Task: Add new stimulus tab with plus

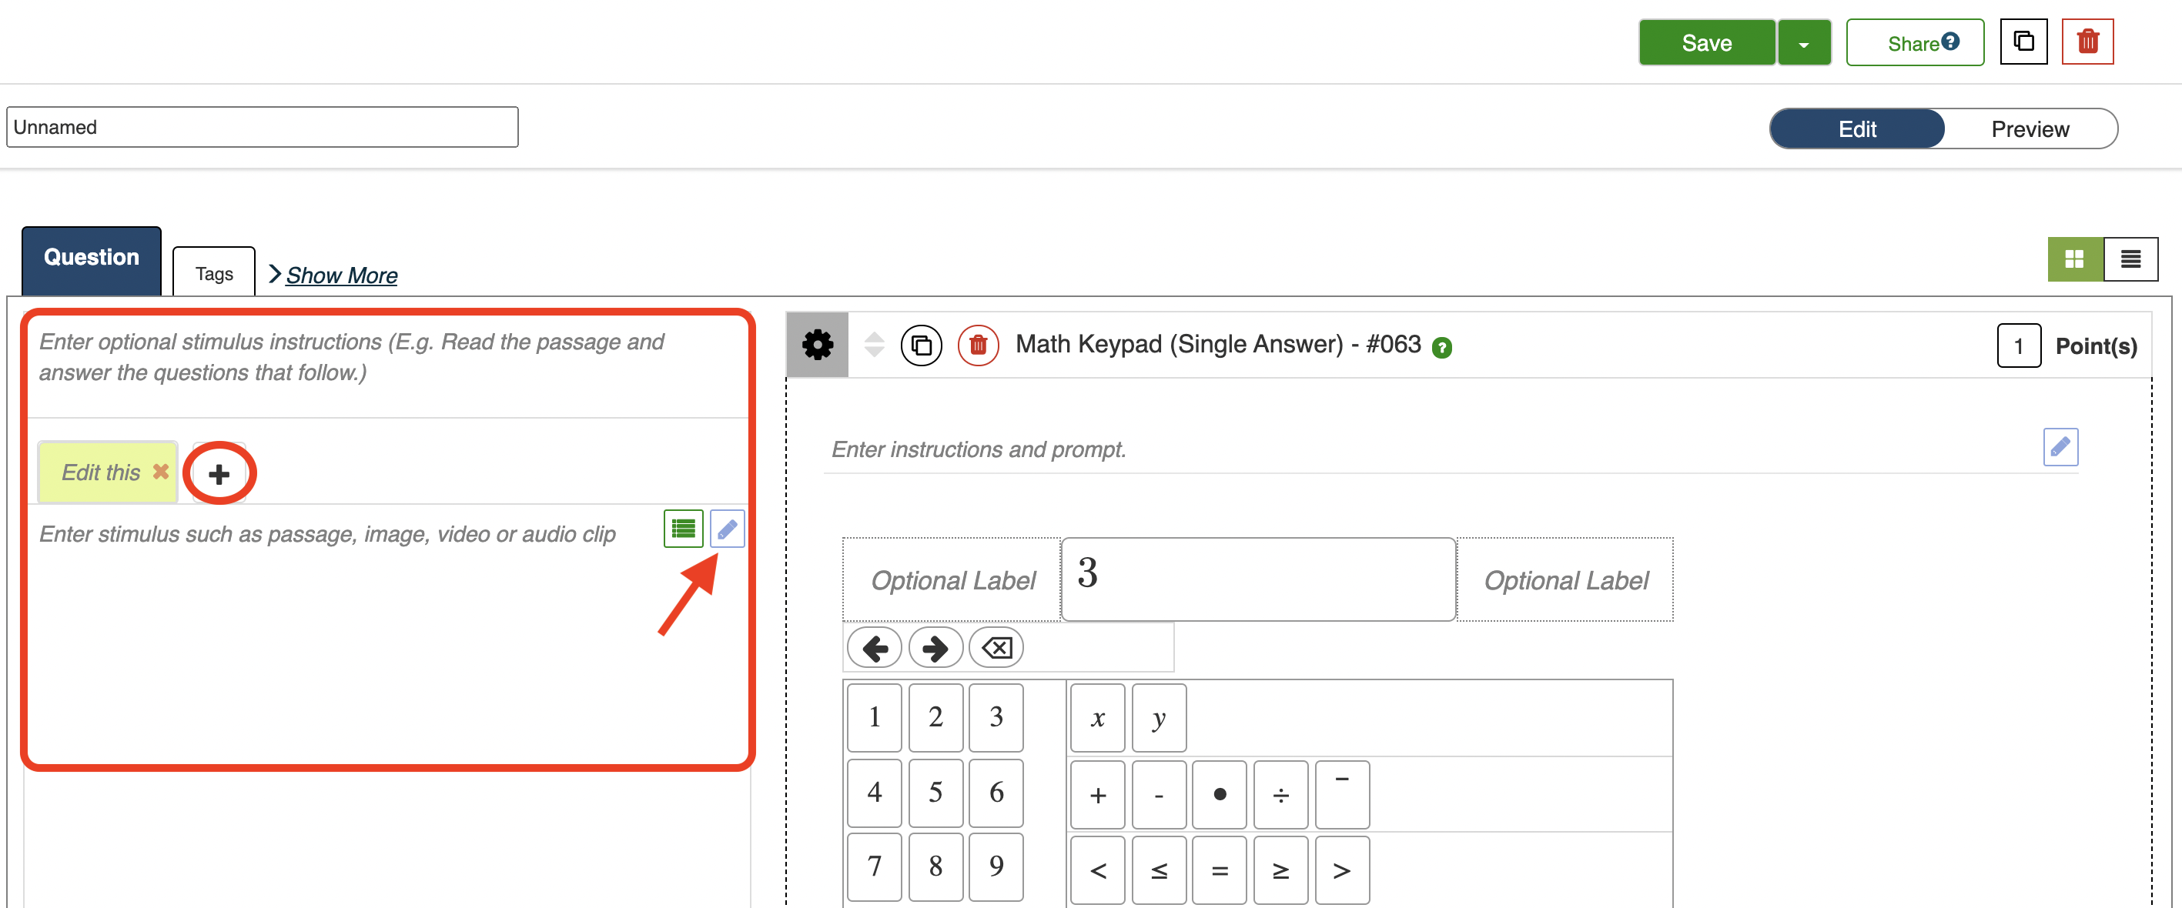Action: (x=219, y=473)
